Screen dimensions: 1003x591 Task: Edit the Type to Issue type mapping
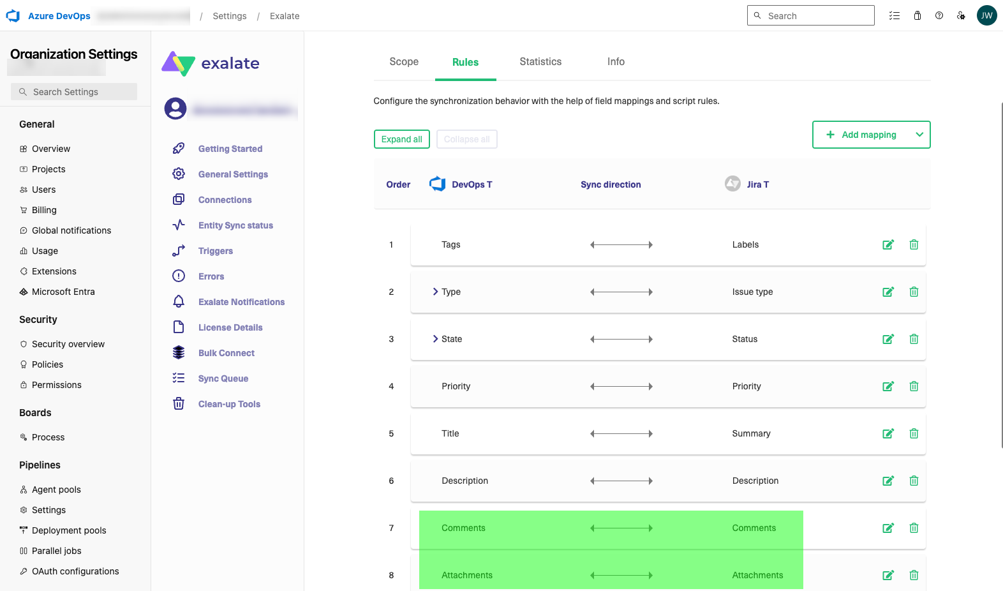(x=888, y=292)
